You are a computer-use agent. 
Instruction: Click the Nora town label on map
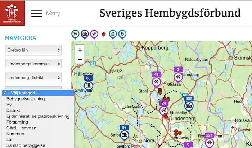(149, 140)
